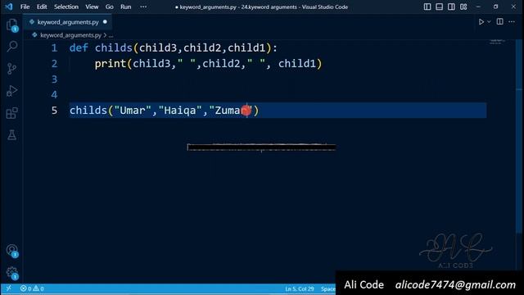Open the Search view icon
This screenshot has width=524, height=295.
pos(12,46)
